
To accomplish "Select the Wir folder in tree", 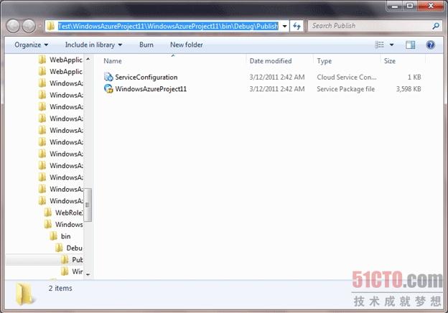I will pos(77,271).
